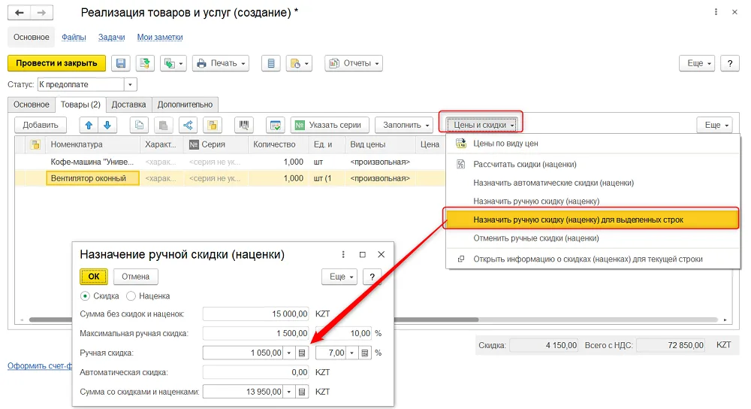Click the split row icon

point(189,125)
